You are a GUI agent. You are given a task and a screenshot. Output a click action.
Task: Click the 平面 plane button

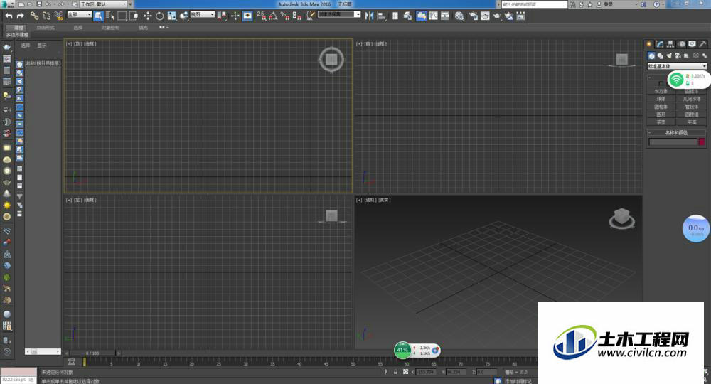(x=692, y=122)
